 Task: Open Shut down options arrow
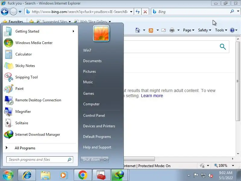[x=105, y=160]
